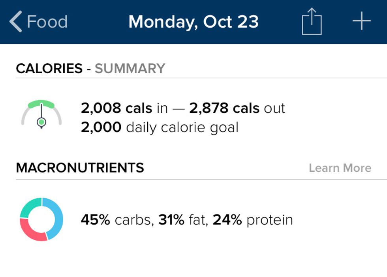Tap the share export icon
The image size is (387, 277).
click(x=312, y=22)
